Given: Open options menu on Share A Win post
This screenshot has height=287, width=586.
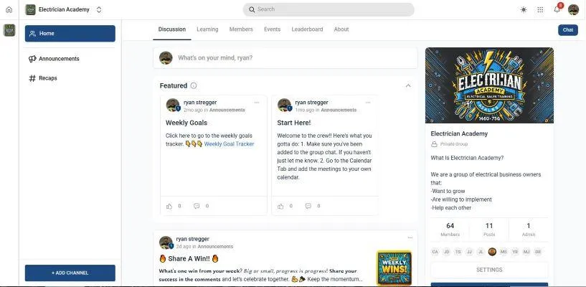Looking at the screenshot, I should 410,237.
